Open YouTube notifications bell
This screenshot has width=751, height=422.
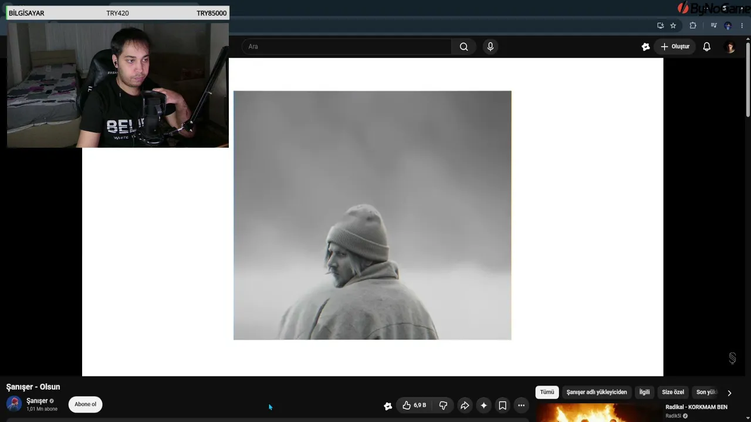[707, 47]
